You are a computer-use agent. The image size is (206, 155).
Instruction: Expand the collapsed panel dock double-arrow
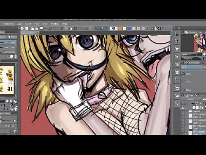pos(179,28)
